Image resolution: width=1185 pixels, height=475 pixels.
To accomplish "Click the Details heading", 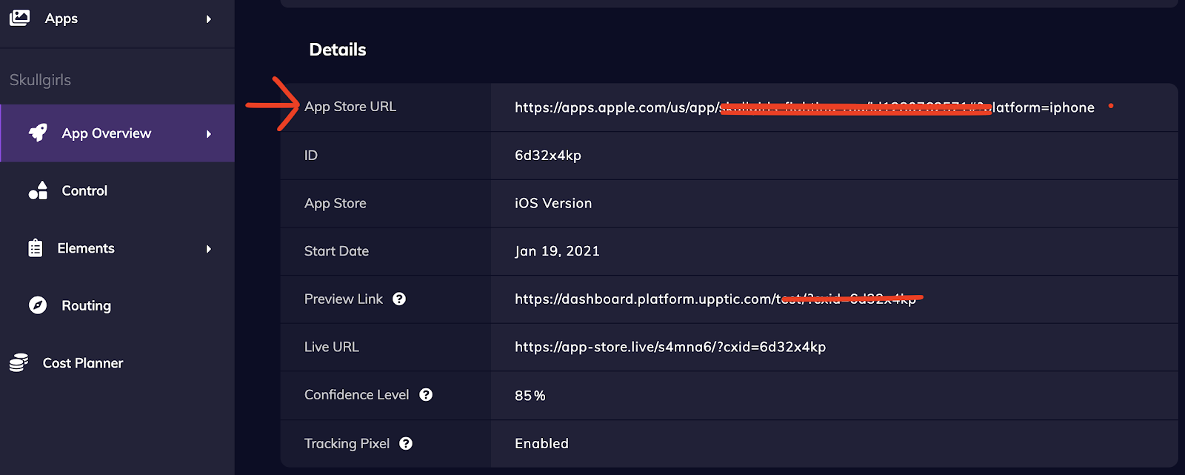I will [338, 50].
